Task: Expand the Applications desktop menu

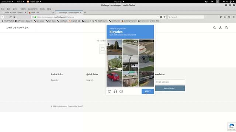Action: point(7,1)
